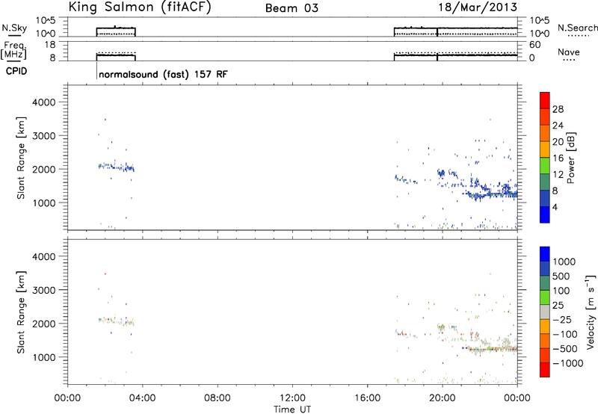Click the velocity panel Slant Range [km] label

[21, 312]
